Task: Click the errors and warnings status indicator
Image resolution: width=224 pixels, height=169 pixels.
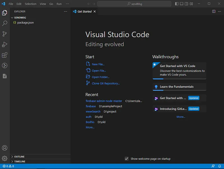Action: point(8,166)
